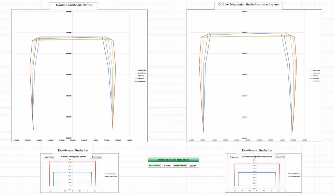Select the 'Borde interior' label cell

pyautogui.click(x=154, y=166)
